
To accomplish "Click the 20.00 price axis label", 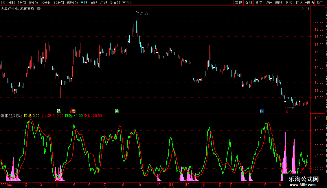I will point(319,21).
